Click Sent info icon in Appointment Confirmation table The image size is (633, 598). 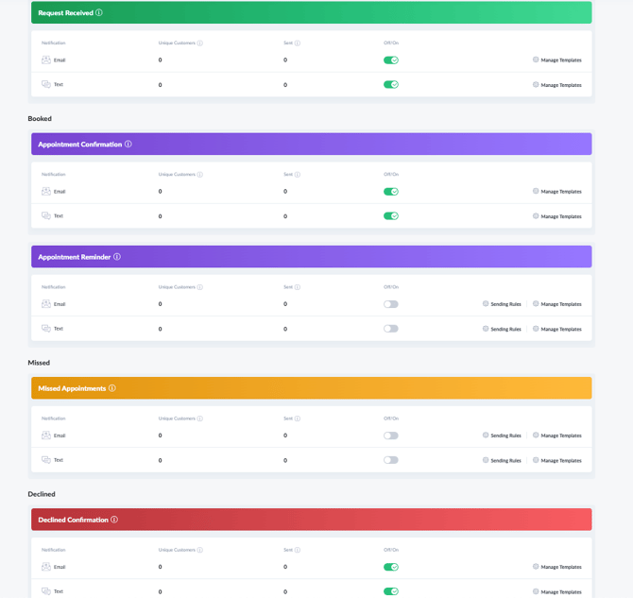(x=298, y=175)
